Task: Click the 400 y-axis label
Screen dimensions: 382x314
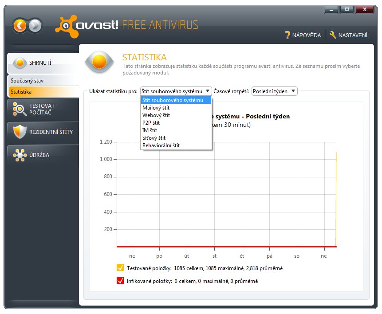Action: (108, 212)
